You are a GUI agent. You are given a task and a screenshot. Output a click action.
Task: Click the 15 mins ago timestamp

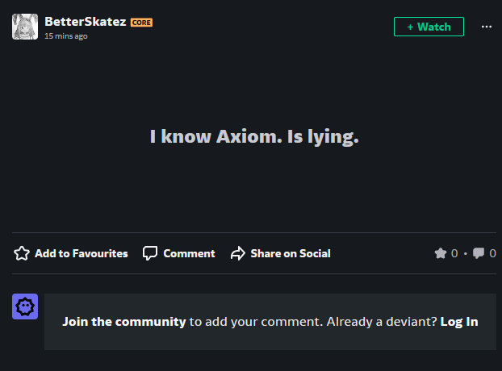[66, 36]
